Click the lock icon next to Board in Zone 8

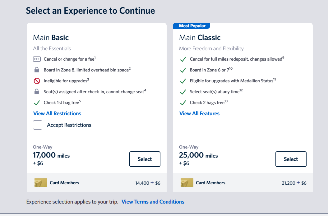[37, 70]
